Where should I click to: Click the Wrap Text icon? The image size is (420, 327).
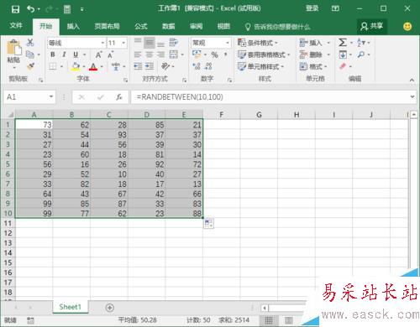coord(174,43)
